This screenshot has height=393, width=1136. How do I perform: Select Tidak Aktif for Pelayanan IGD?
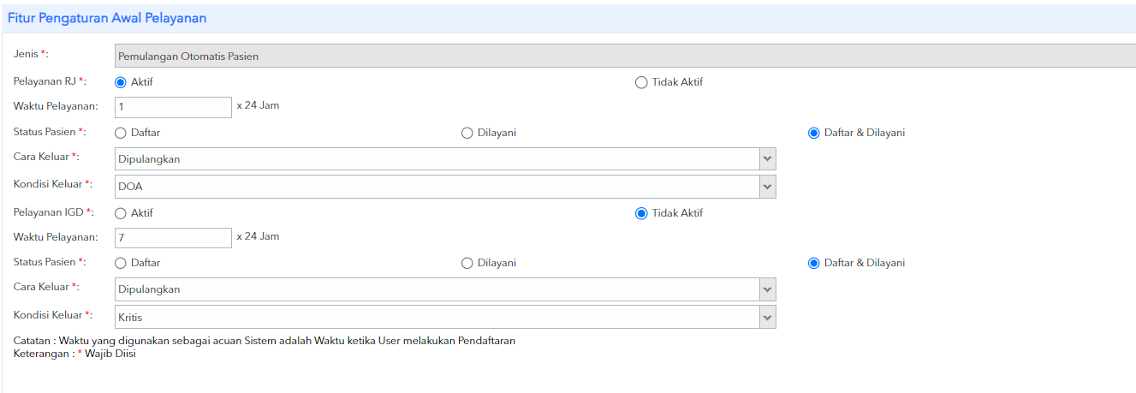641,213
